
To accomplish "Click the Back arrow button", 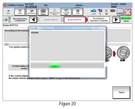I will point(8,12).
